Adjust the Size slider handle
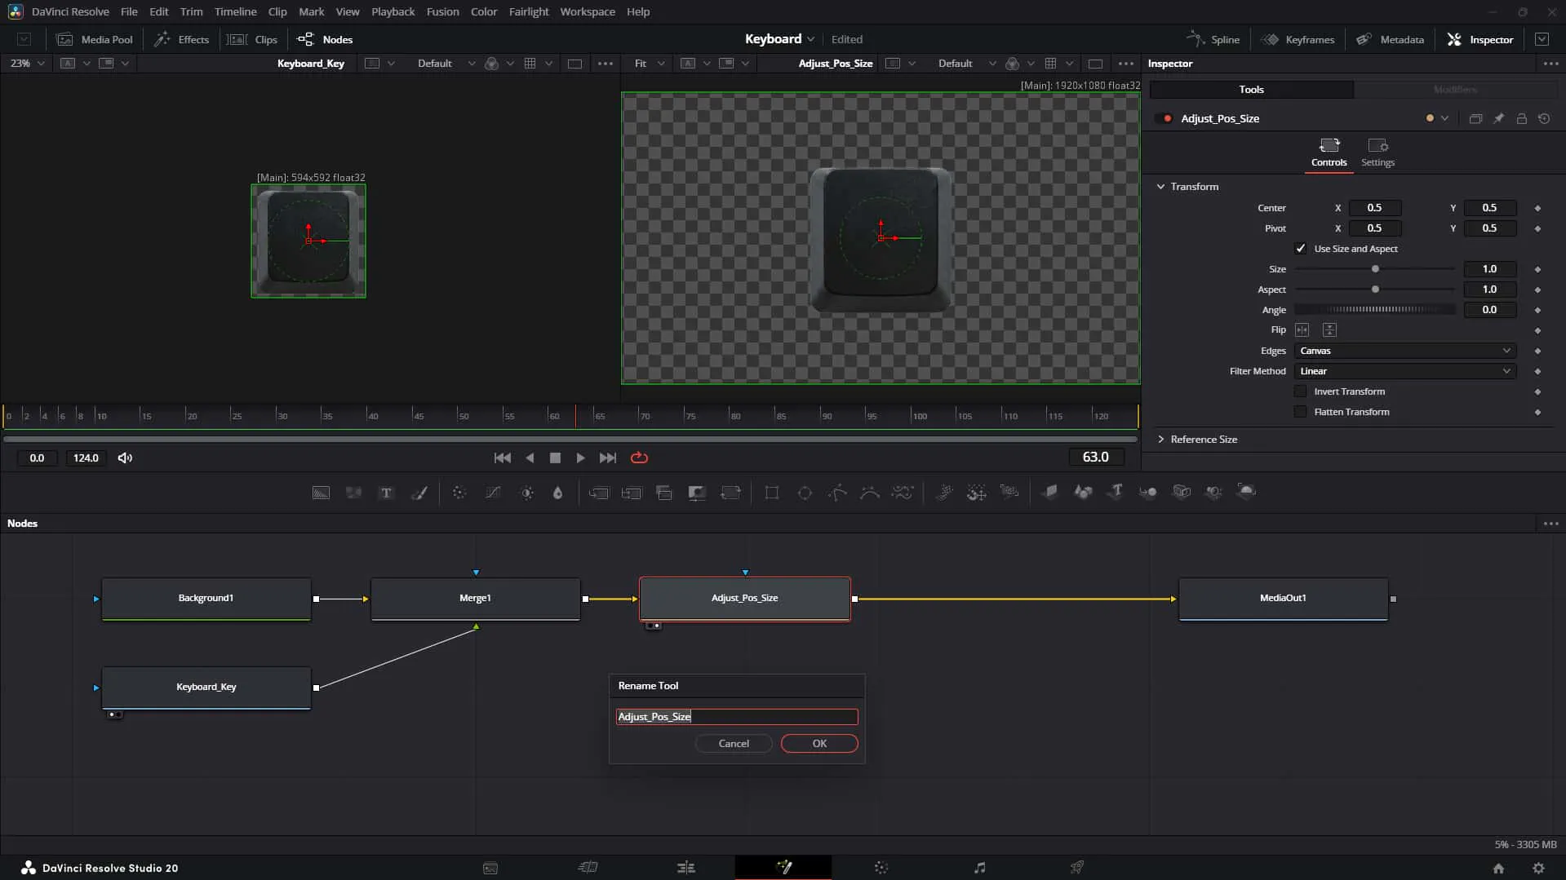The height and width of the screenshot is (880, 1566). click(1375, 269)
